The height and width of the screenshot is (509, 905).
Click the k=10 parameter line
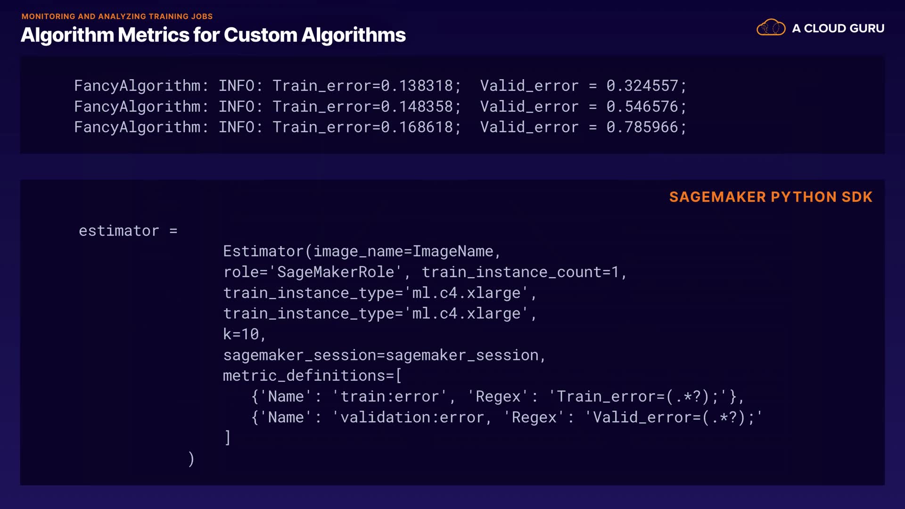[x=244, y=334]
